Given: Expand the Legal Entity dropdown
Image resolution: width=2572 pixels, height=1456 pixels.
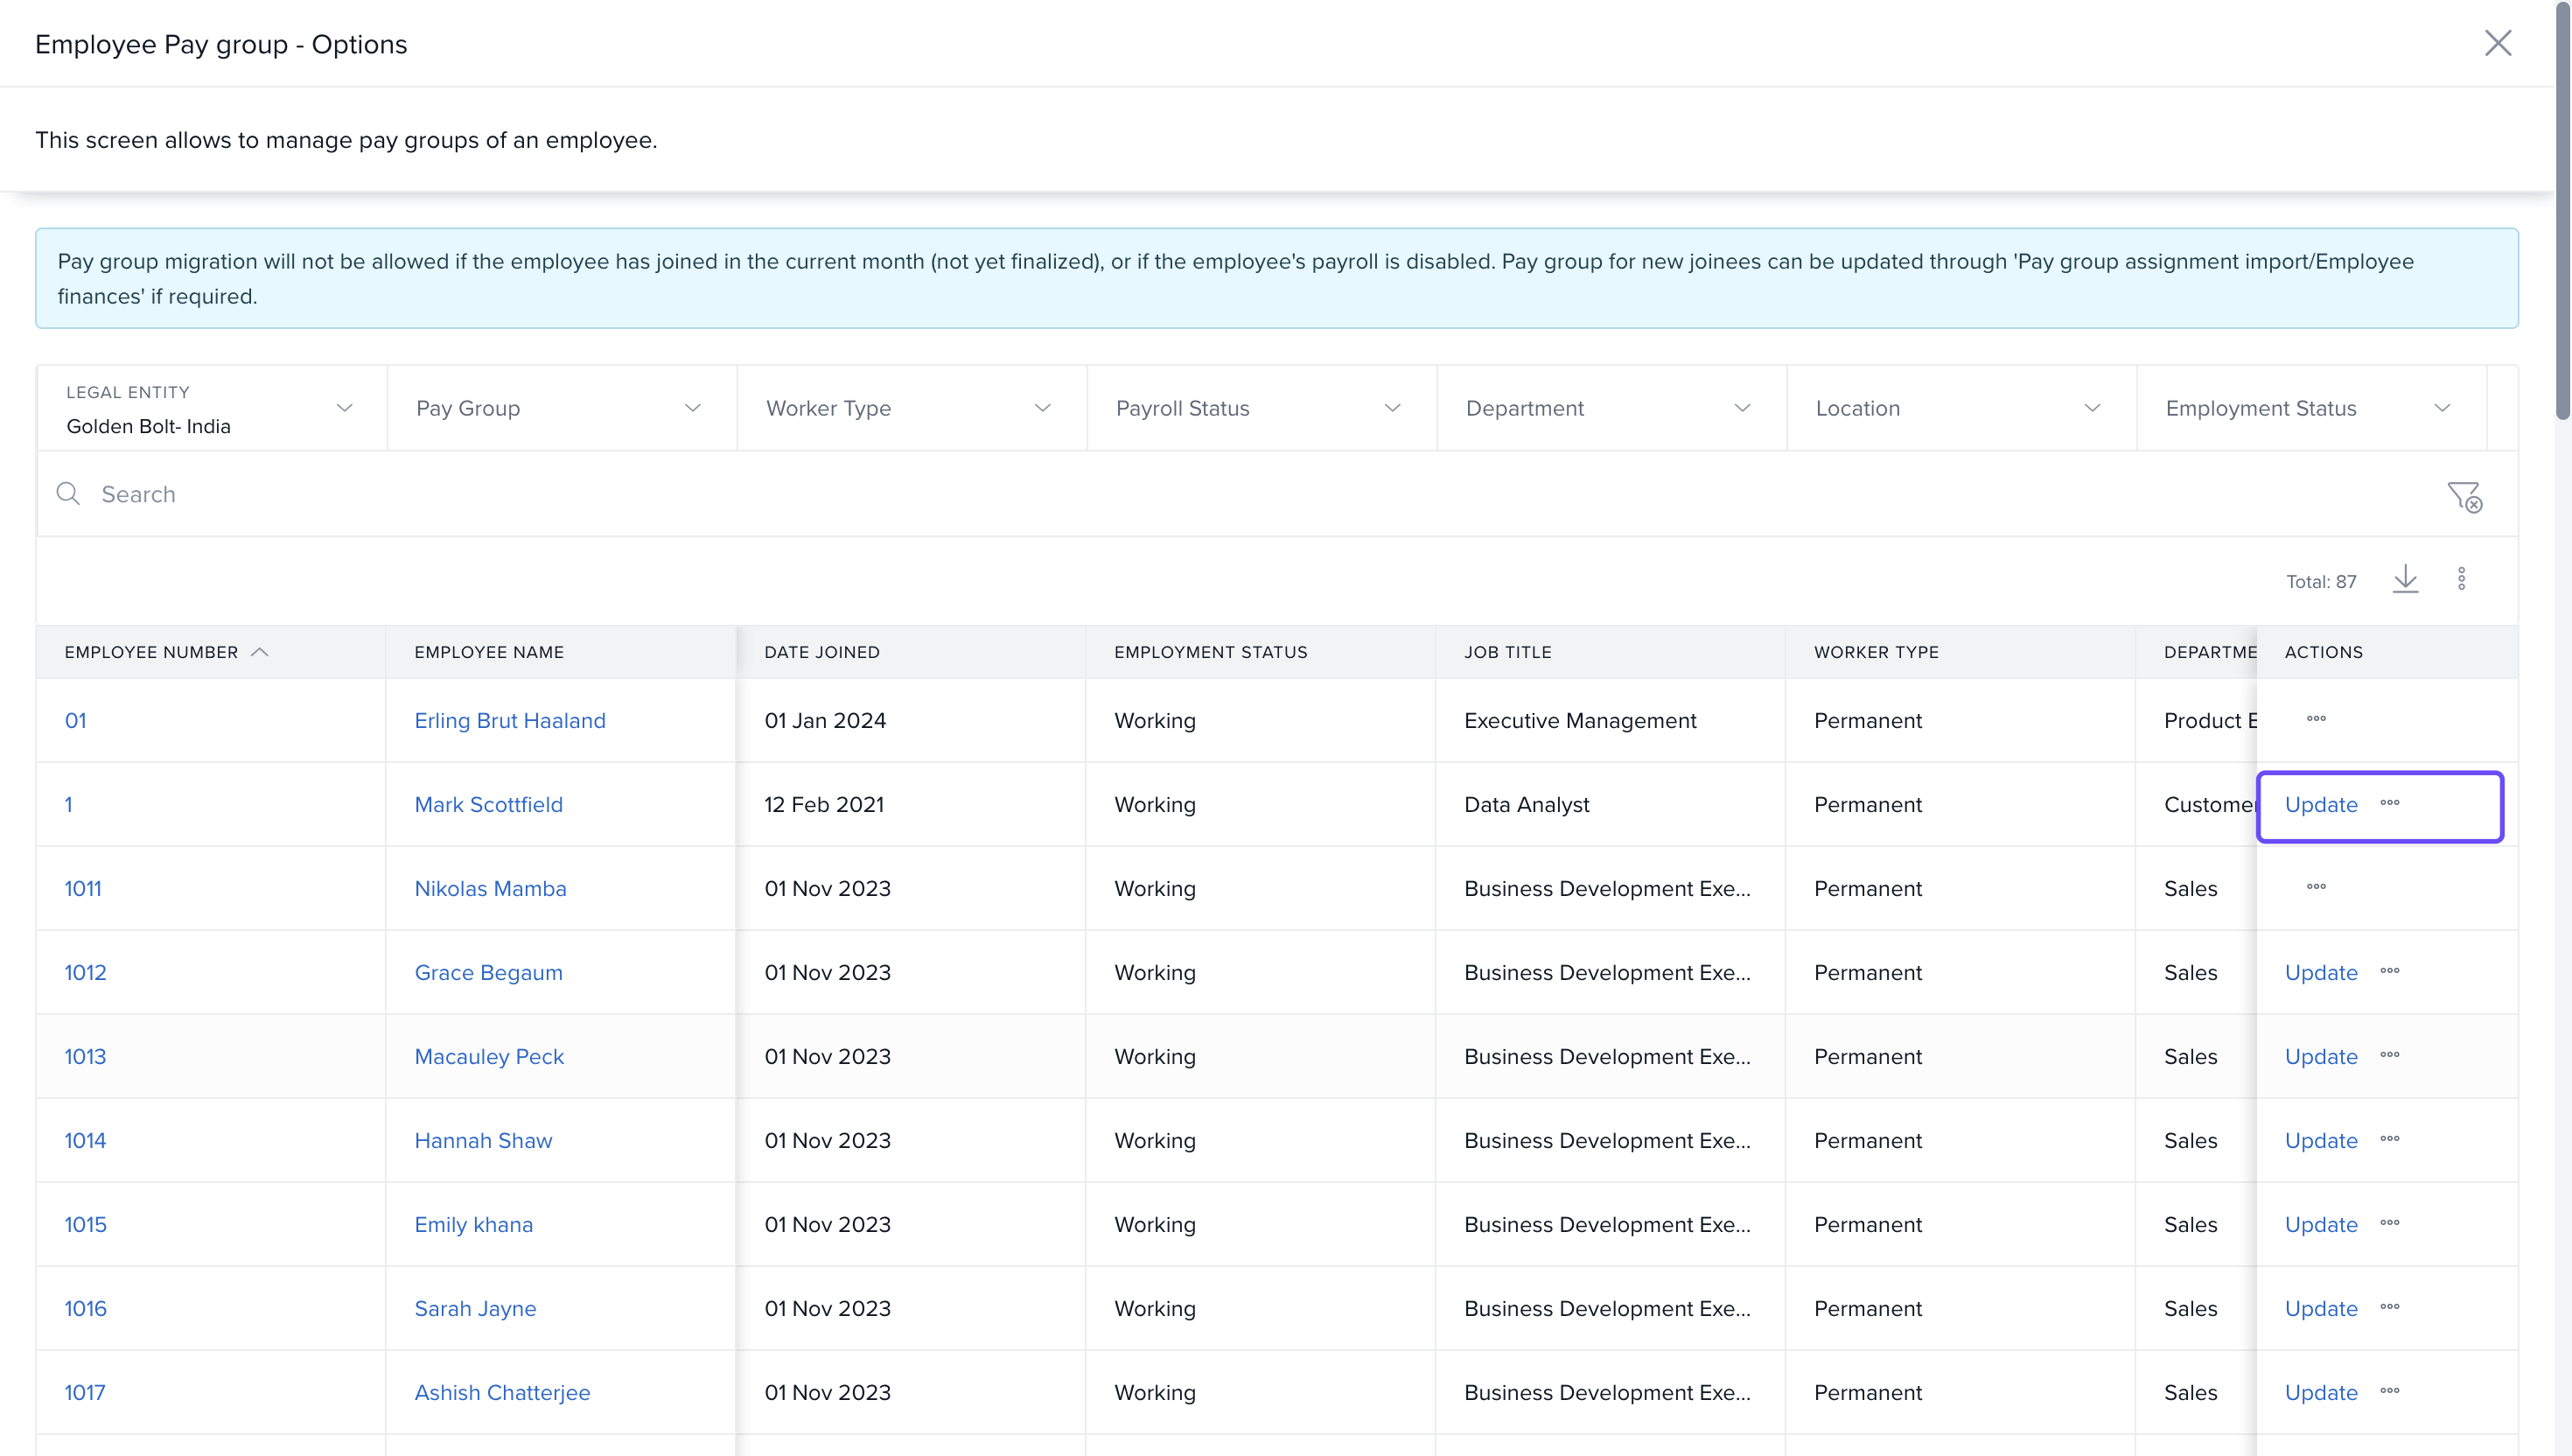Looking at the screenshot, I should tap(344, 408).
